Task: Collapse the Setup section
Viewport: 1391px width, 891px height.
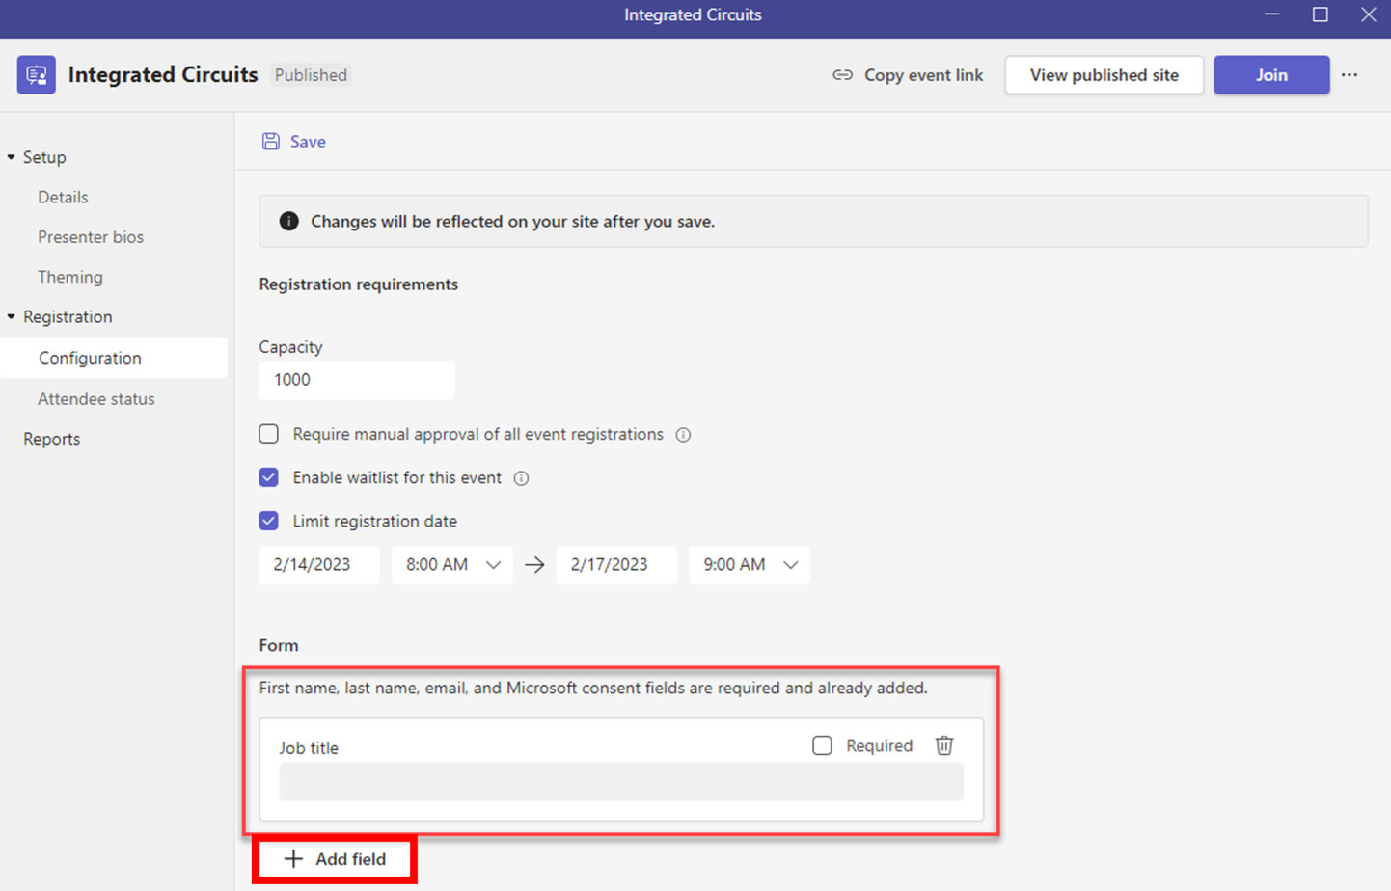Action: [x=12, y=157]
